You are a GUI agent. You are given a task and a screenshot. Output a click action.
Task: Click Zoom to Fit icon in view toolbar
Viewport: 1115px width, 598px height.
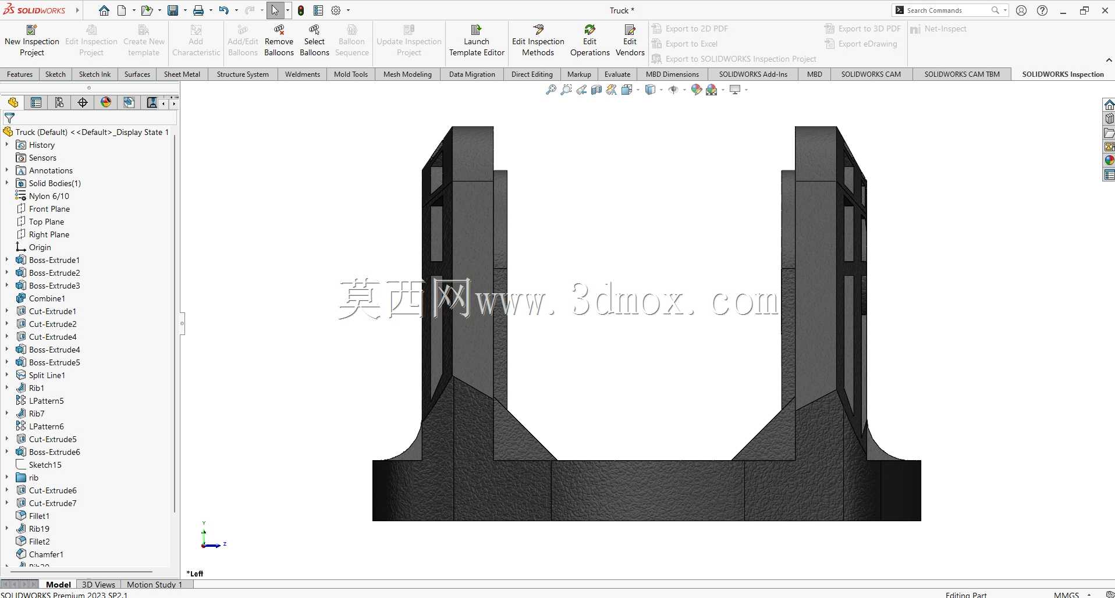[x=551, y=90]
